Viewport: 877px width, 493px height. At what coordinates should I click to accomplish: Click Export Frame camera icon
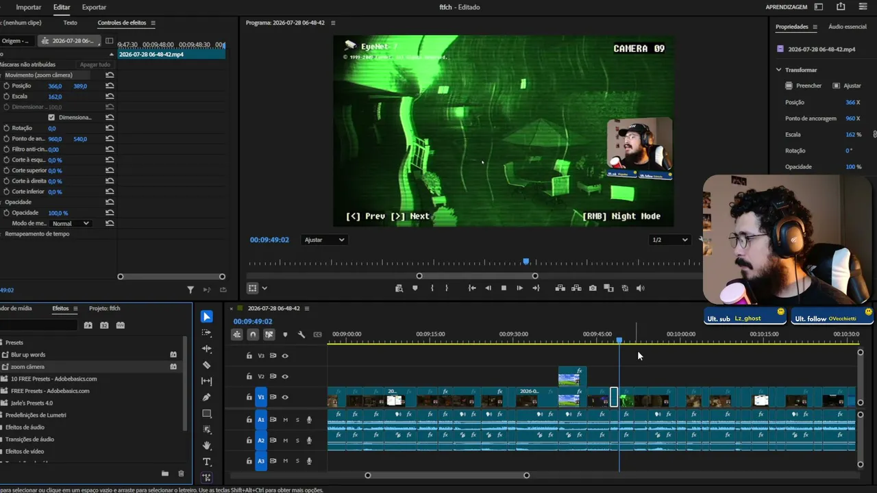click(x=593, y=288)
